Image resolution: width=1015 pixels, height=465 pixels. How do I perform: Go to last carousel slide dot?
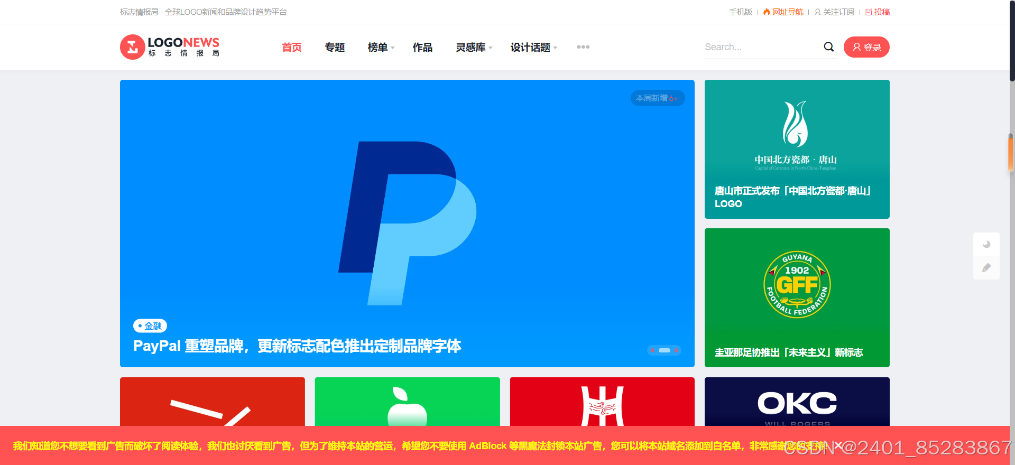point(676,350)
